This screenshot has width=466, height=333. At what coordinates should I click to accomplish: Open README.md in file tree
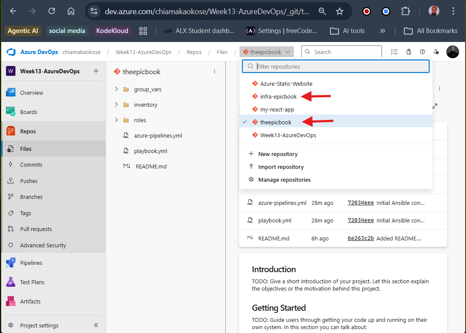(151, 166)
